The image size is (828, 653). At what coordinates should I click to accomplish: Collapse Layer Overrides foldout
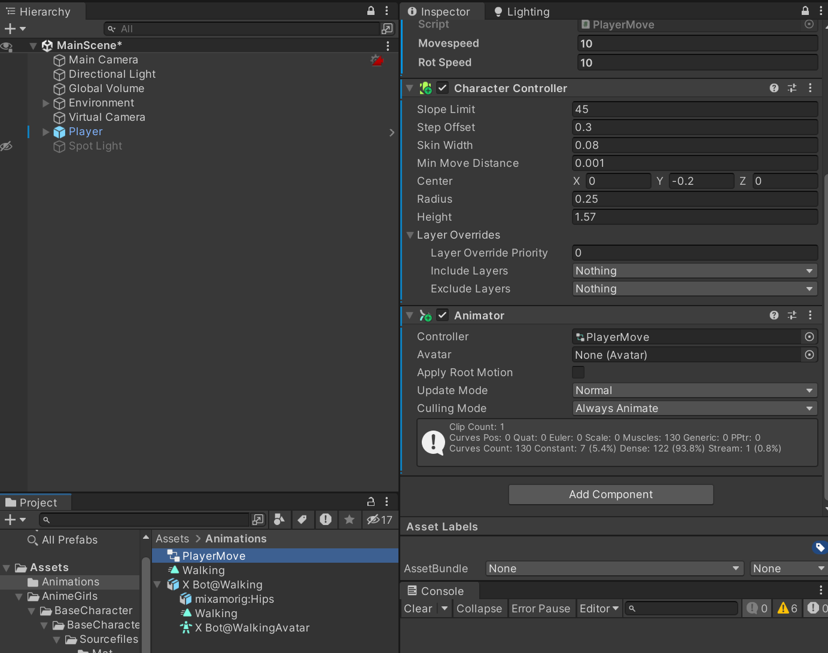pos(410,235)
